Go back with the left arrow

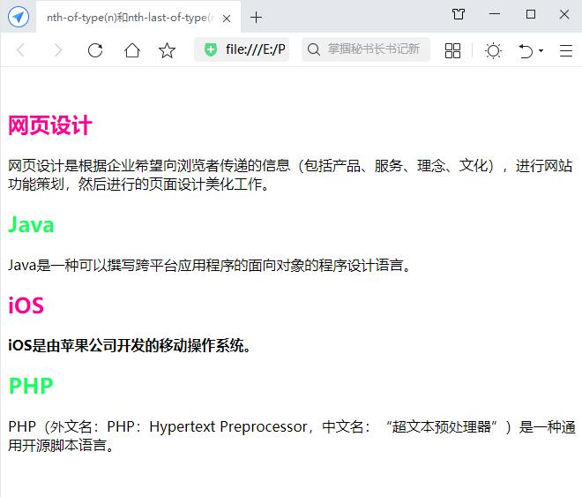(x=21, y=49)
